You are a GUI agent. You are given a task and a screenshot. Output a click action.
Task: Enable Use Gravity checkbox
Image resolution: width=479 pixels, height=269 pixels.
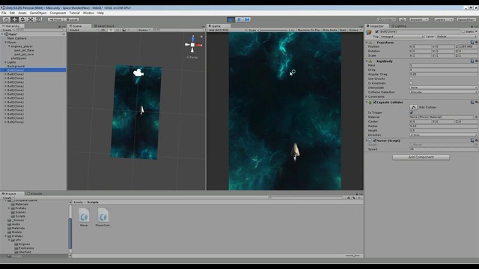click(411, 78)
